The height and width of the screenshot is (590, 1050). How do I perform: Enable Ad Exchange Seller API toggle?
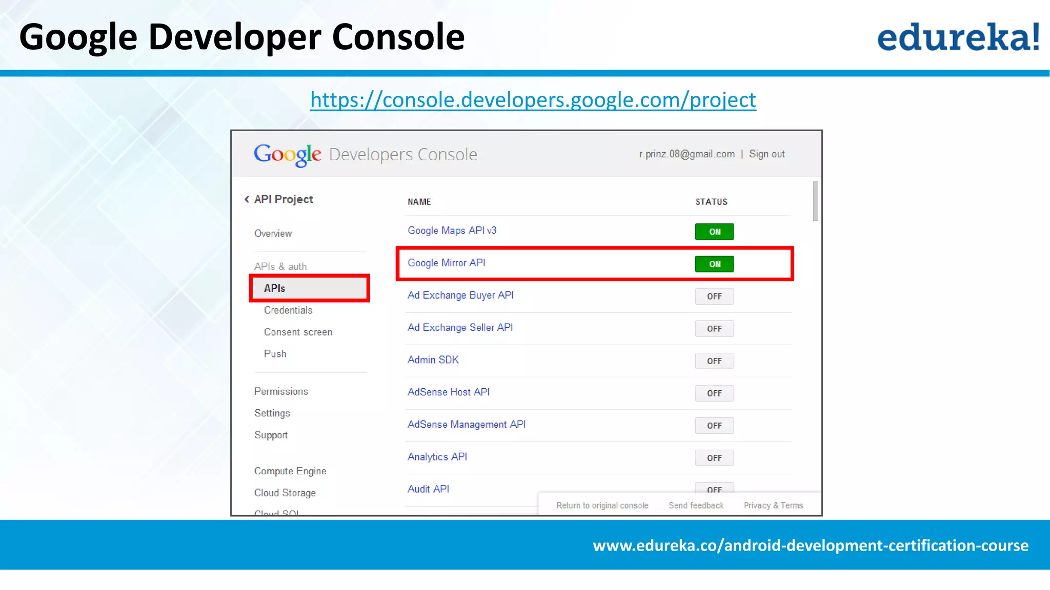[714, 328]
